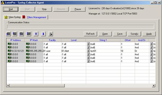Click the horizontal scrollbar right arrow
This screenshot has width=162, height=95.
tap(154, 86)
